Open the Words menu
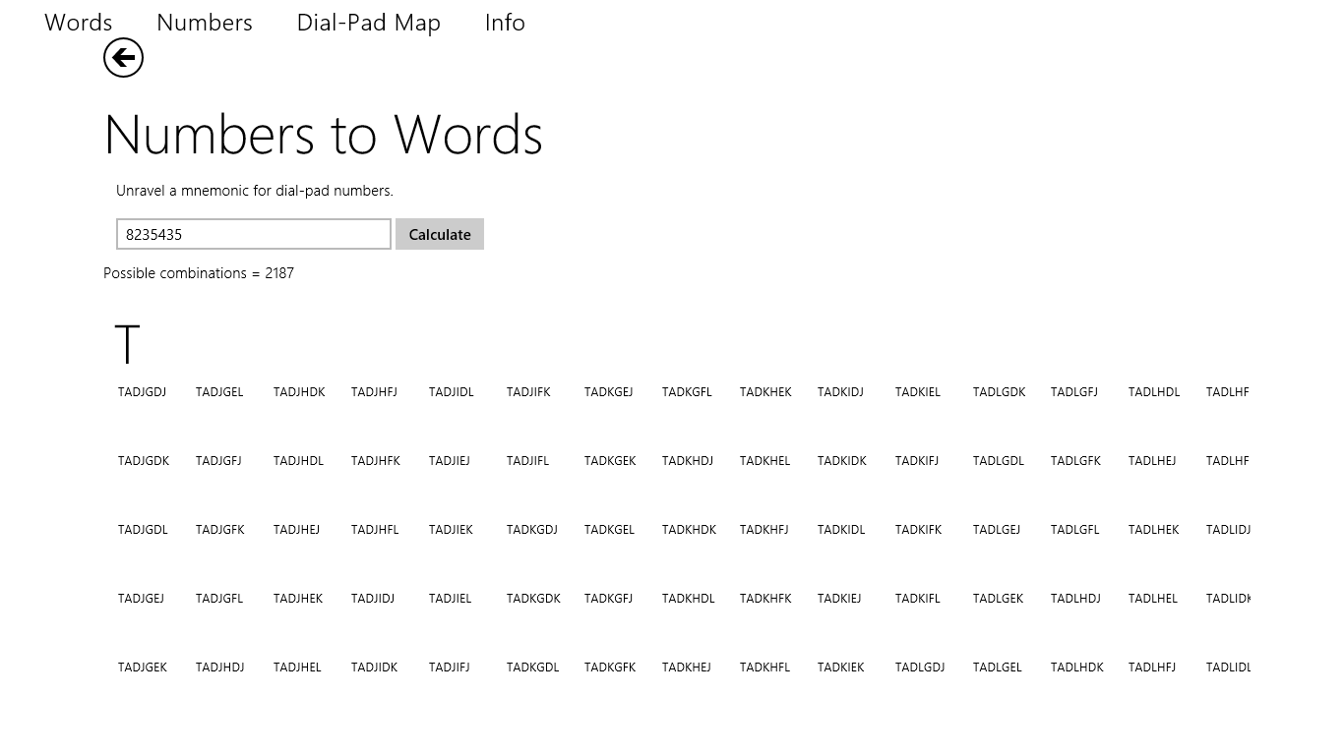 click(79, 22)
